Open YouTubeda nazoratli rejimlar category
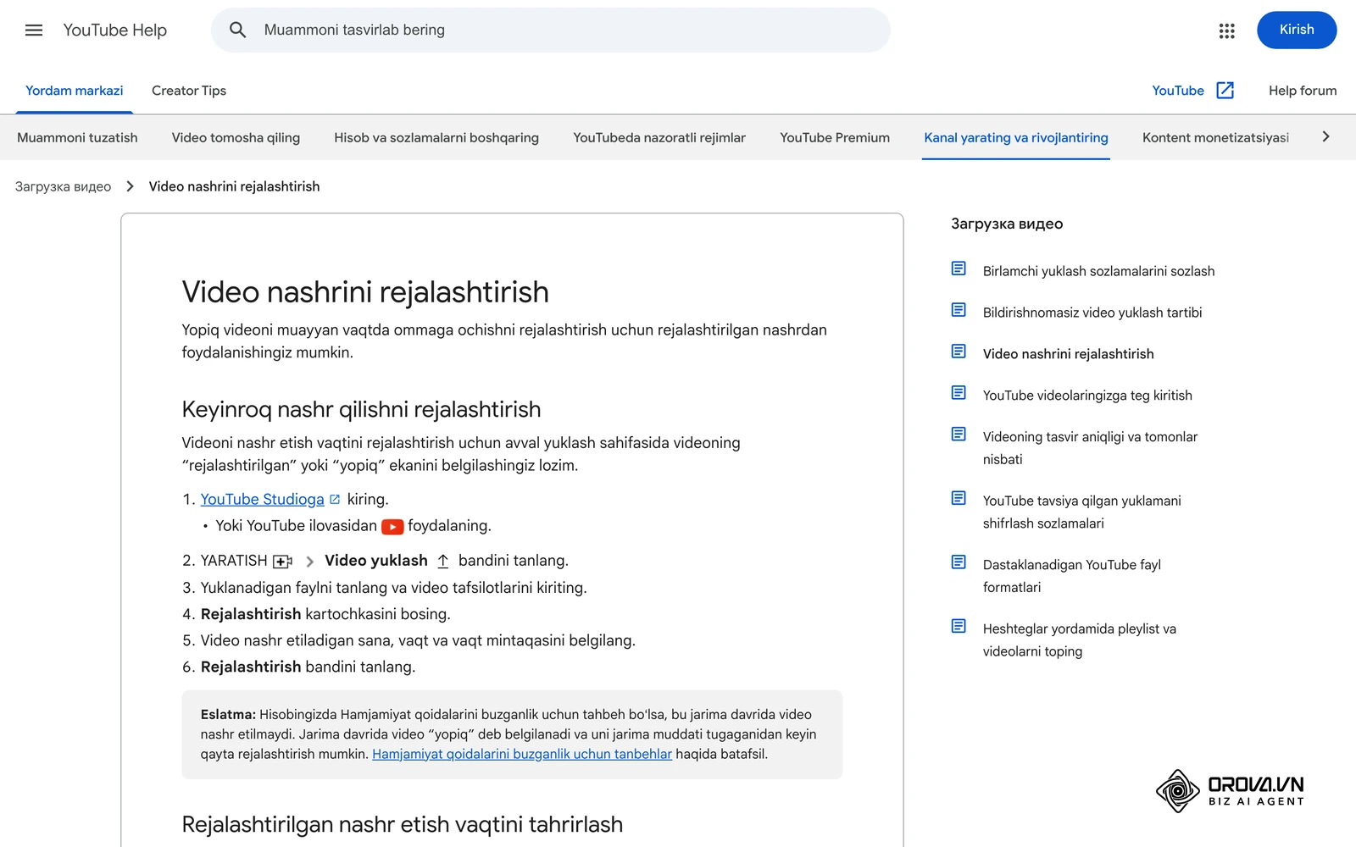Viewport: 1356px width, 847px height. [659, 137]
